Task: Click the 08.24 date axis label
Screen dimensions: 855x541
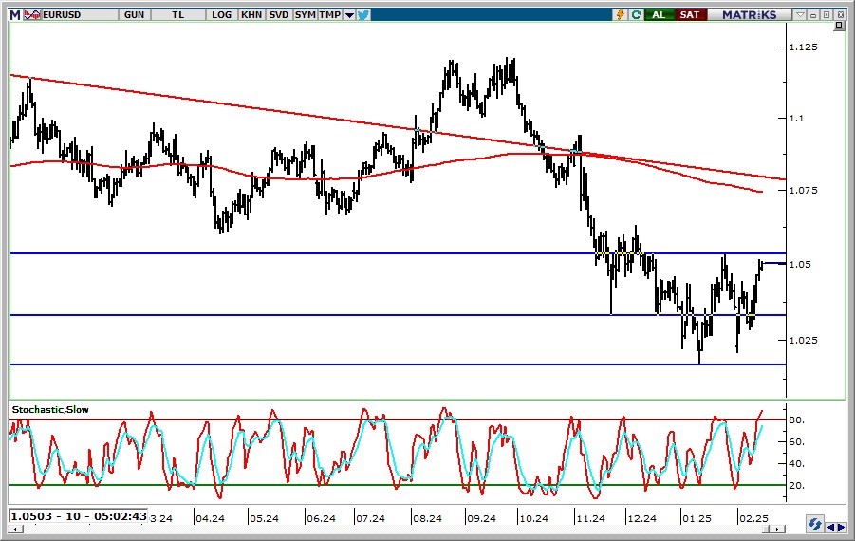Action: [x=427, y=518]
